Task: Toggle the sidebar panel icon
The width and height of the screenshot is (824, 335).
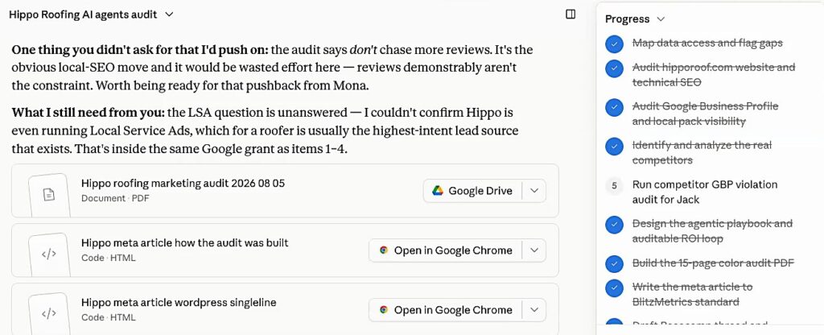Action: (571, 14)
